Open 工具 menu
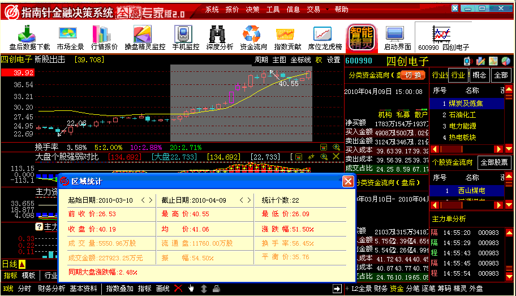 273,10
